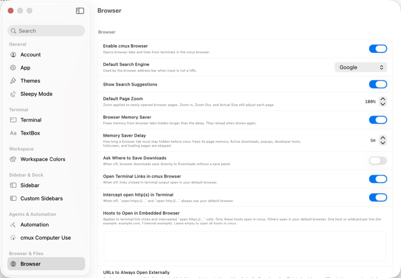The height and width of the screenshot is (278, 401).
Task: Enable Ask Where to Save Downloads
Action: tap(378, 161)
